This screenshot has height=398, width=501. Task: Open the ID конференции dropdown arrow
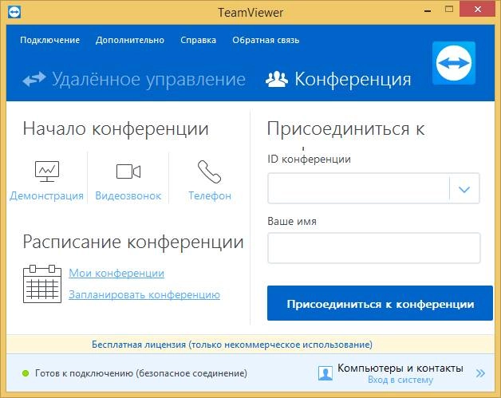(x=464, y=189)
